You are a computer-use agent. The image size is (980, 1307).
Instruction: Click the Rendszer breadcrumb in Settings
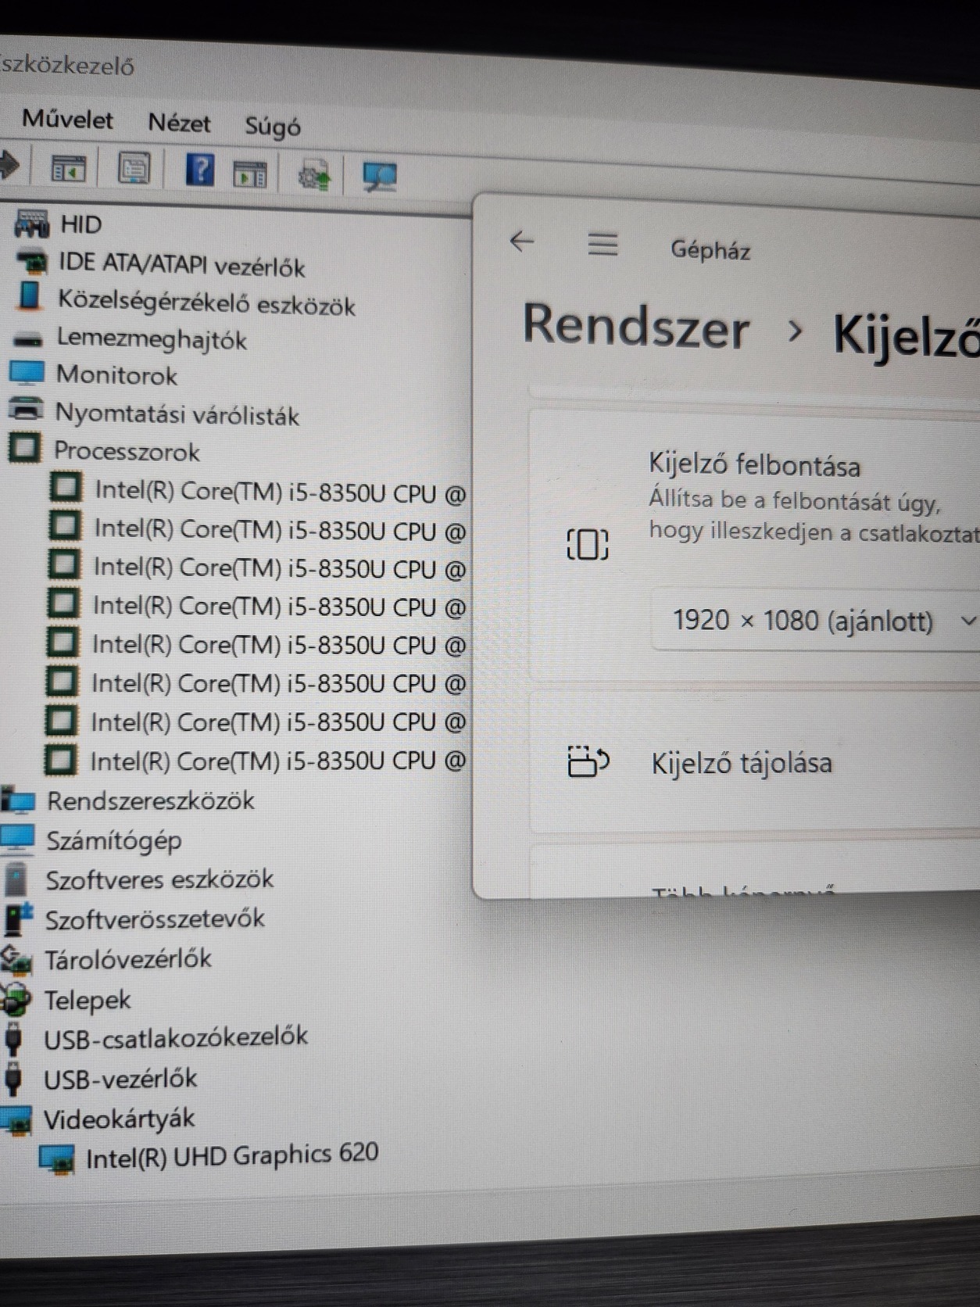pos(636,326)
